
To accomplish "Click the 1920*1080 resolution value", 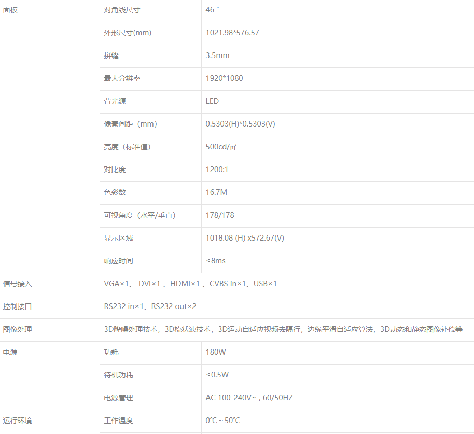I will (224, 78).
